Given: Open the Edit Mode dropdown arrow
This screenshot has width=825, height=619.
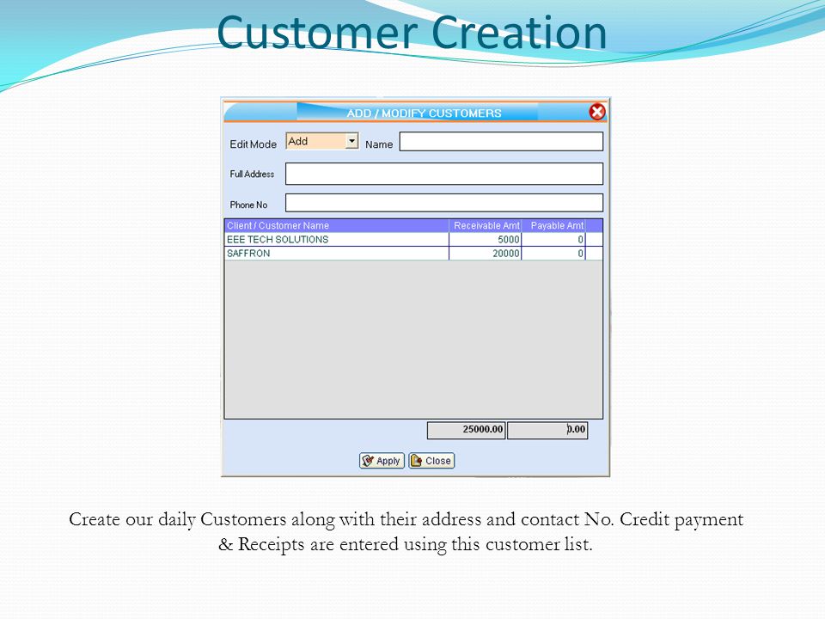Looking at the screenshot, I should pos(352,141).
